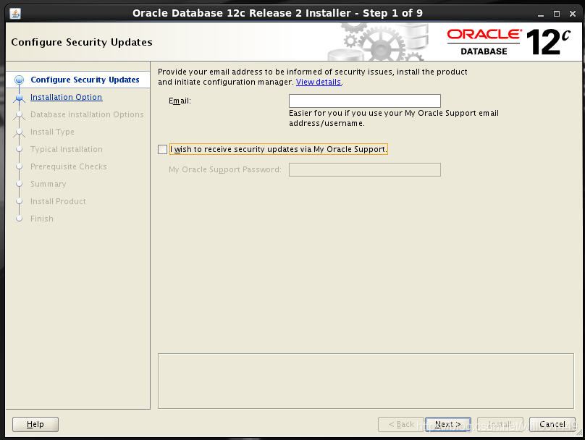Click the Next button
The image size is (585, 440).
click(x=447, y=424)
